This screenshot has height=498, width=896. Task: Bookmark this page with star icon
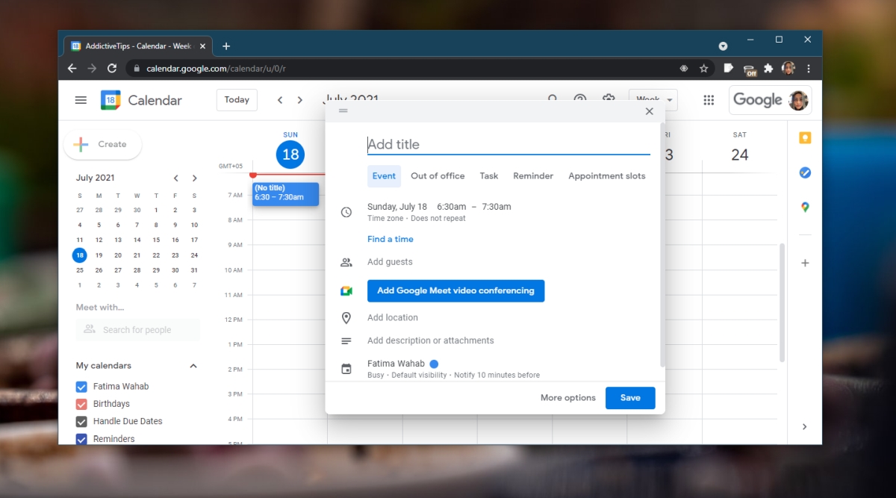703,68
